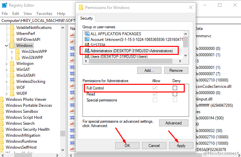The width and height of the screenshot is (241, 157).
Task: Open the Edit menu
Action: [16, 14]
